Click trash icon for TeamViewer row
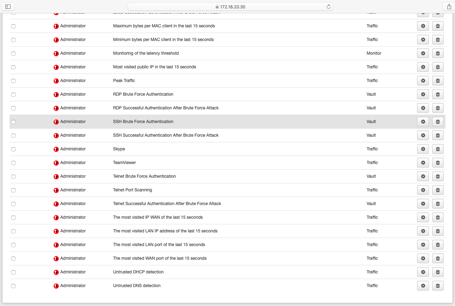 438,163
